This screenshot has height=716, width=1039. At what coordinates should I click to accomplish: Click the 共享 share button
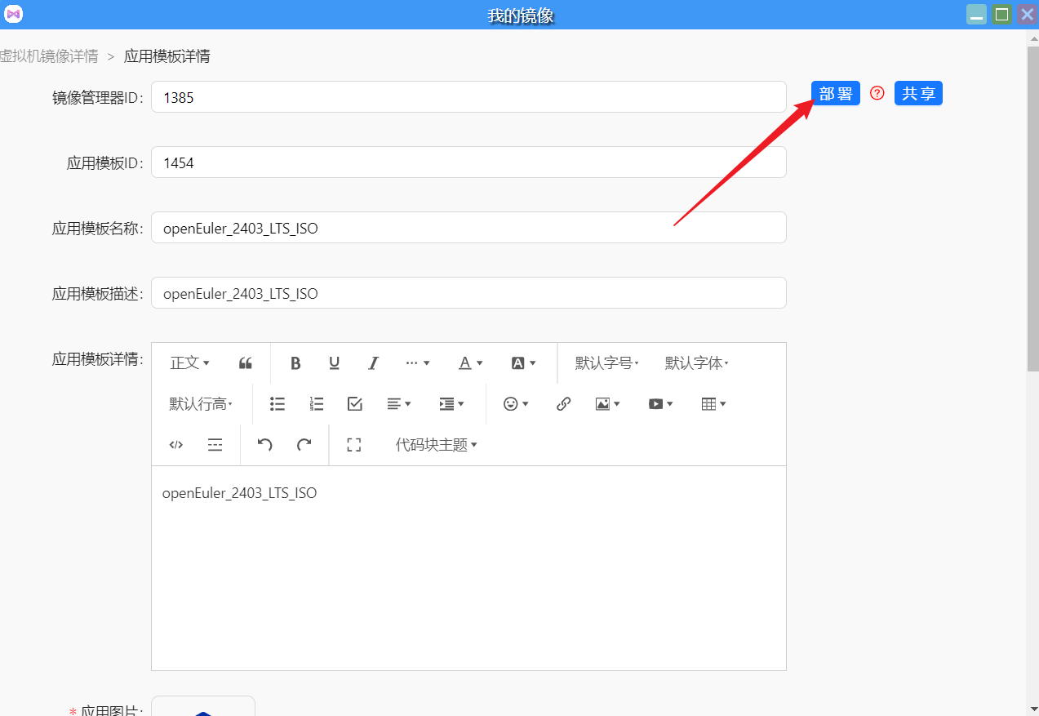[918, 94]
